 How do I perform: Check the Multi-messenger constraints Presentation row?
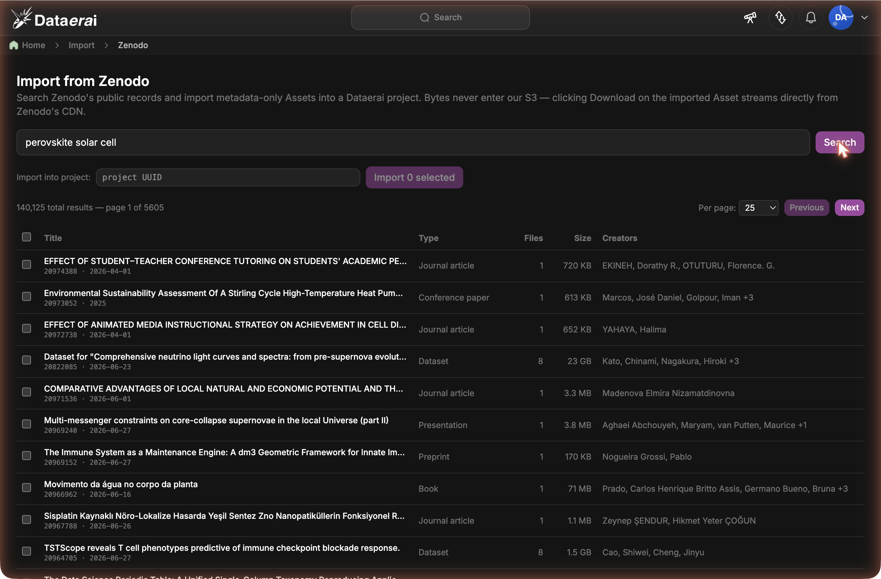[x=26, y=424]
